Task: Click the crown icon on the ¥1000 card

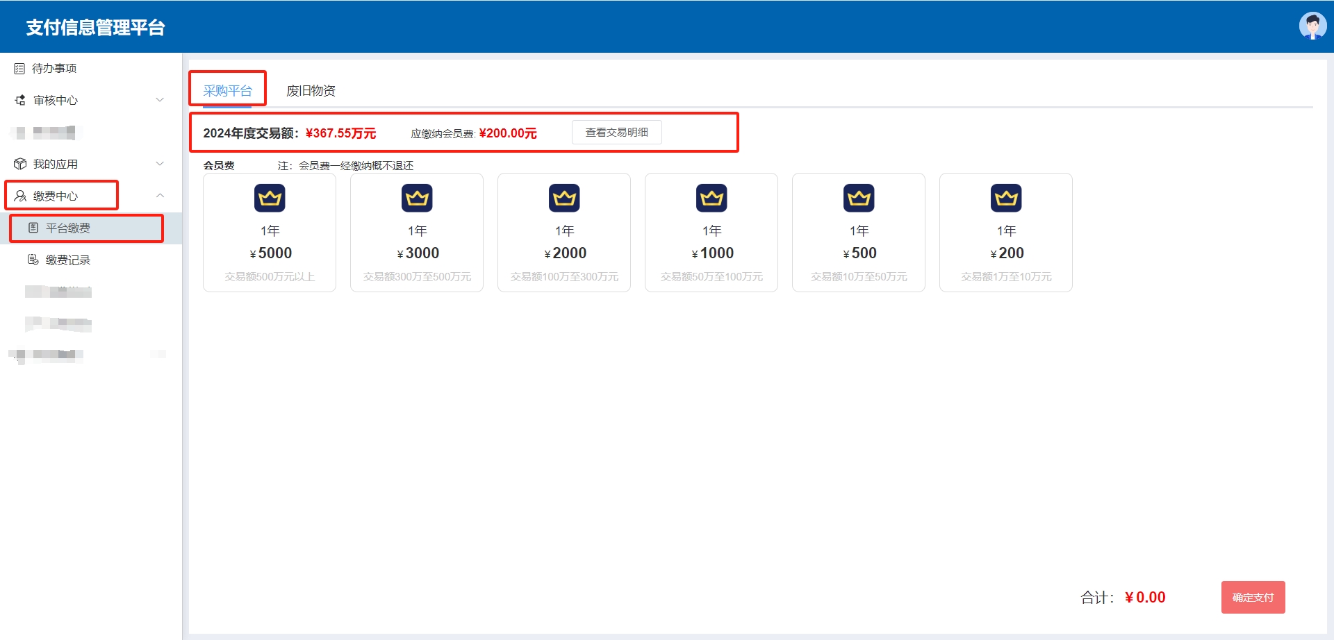Action: (x=711, y=199)
